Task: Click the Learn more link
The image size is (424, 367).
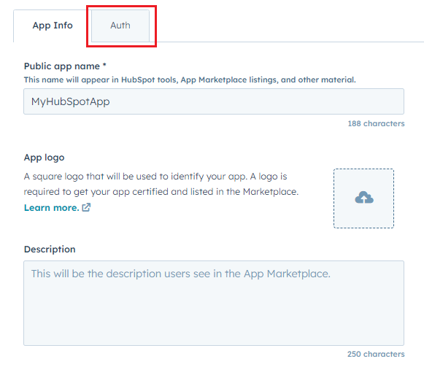Action: (51, 208)
